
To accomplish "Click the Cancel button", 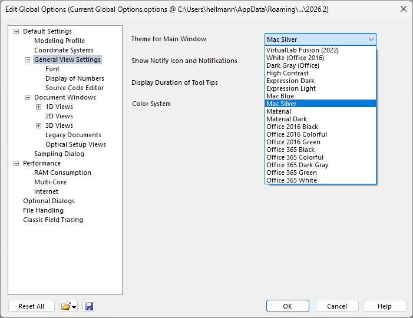I will [x=337, y=306].
